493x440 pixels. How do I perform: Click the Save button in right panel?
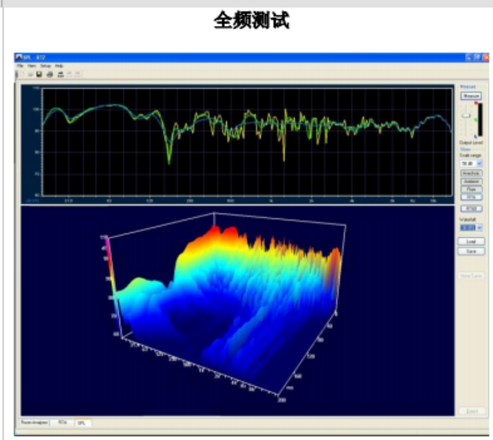pos(471,251)
